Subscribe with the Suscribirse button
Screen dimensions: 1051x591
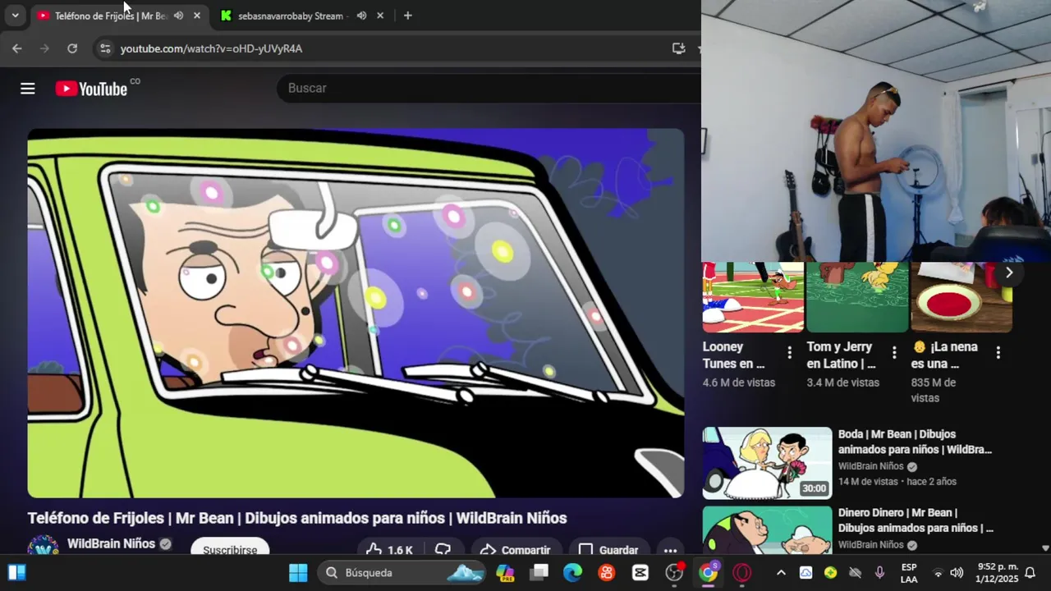(230, 548)
